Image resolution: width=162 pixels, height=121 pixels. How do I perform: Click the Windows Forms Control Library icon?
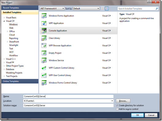click(44, 83)
